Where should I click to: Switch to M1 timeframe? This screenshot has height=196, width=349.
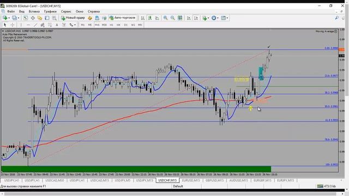click(x=82, y=25)
